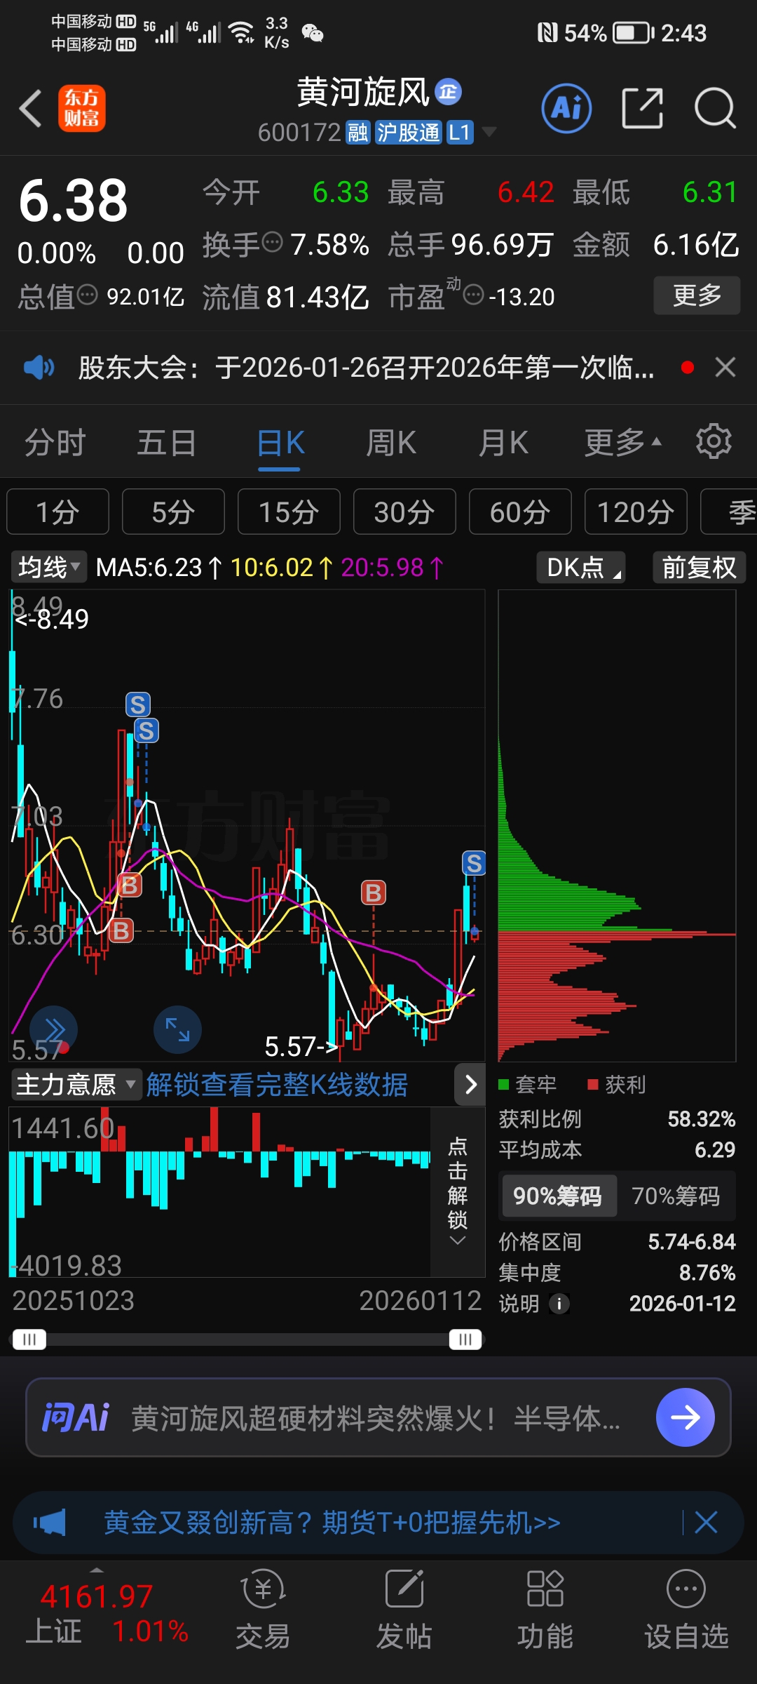Tap the back arrow icon
Screen dimensions: 757x1684
pyautogui.click(x=31, y=109)
